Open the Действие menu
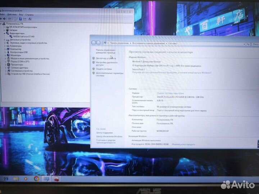 (x=12, y=15)
